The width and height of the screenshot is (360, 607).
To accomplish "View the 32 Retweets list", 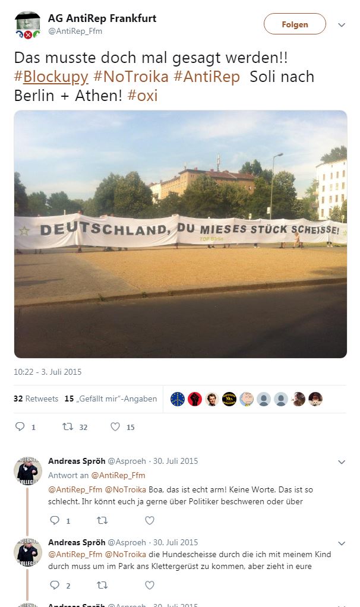I will point(36,399).
